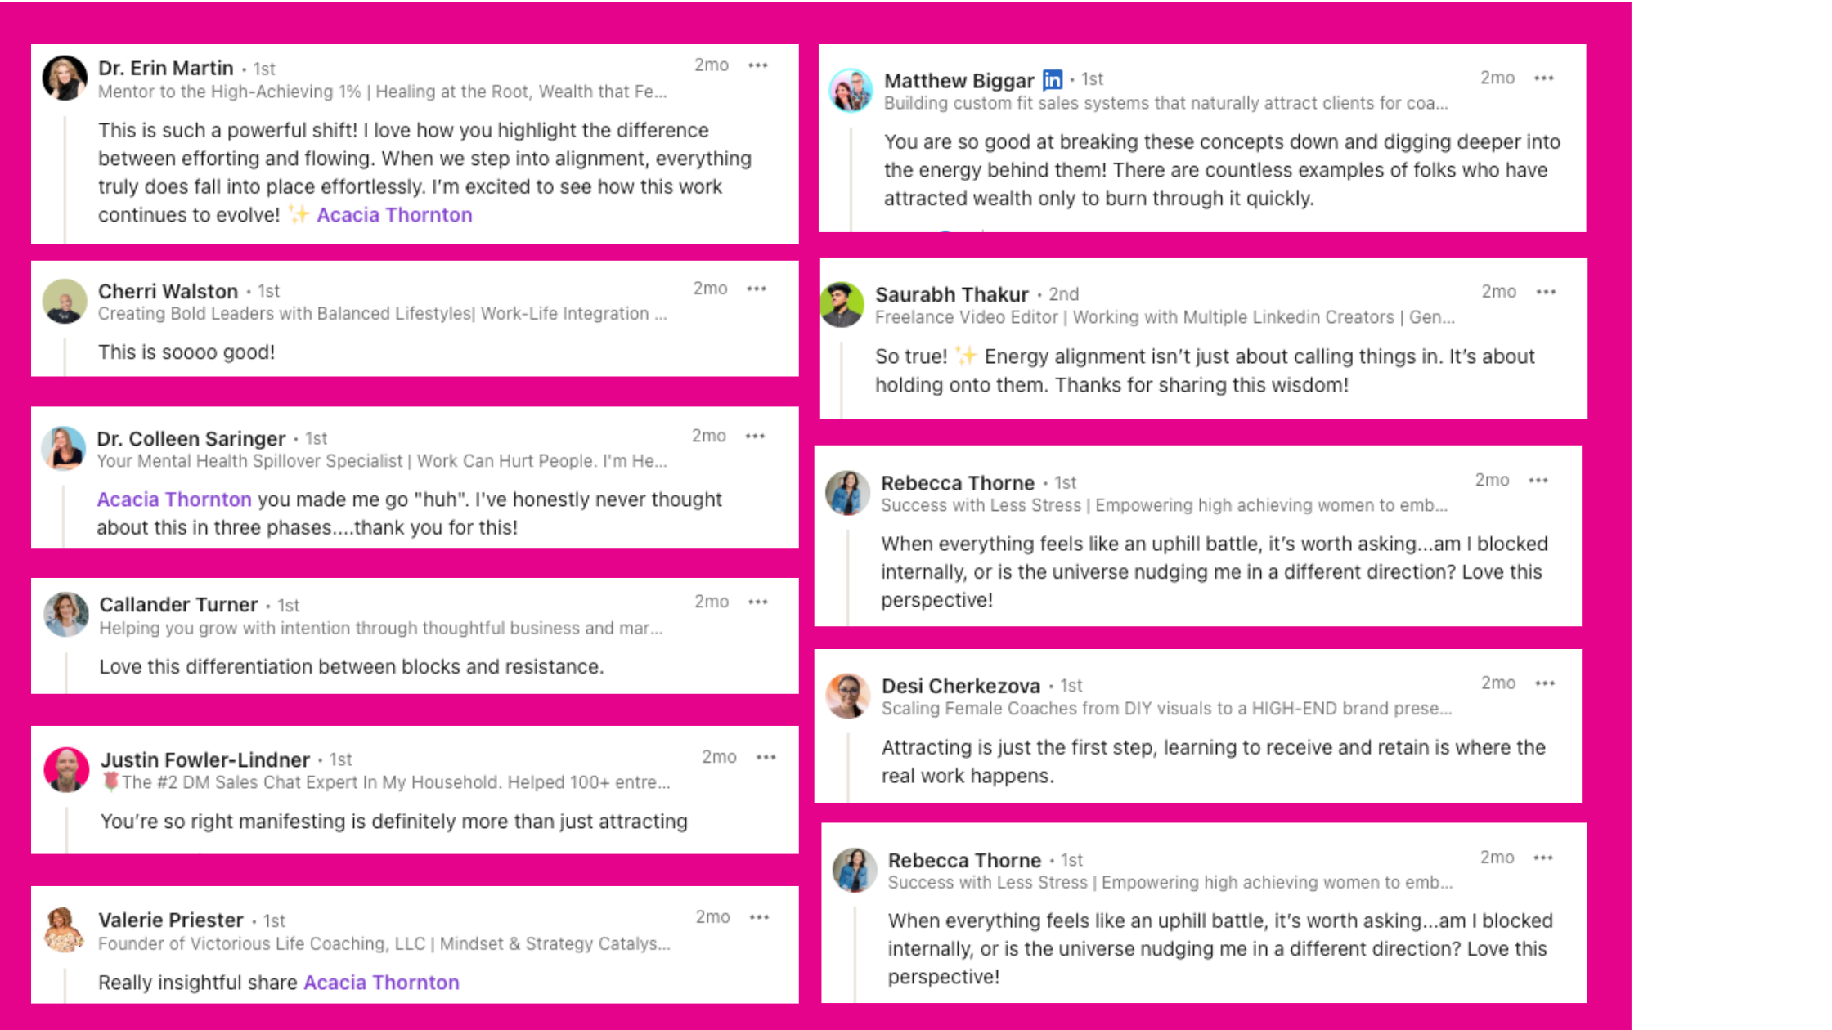Open more options on Dr. Erin Martin's comment
Image resolution: width=1832 pixels, height=1030 pixels.
(758, 65)
